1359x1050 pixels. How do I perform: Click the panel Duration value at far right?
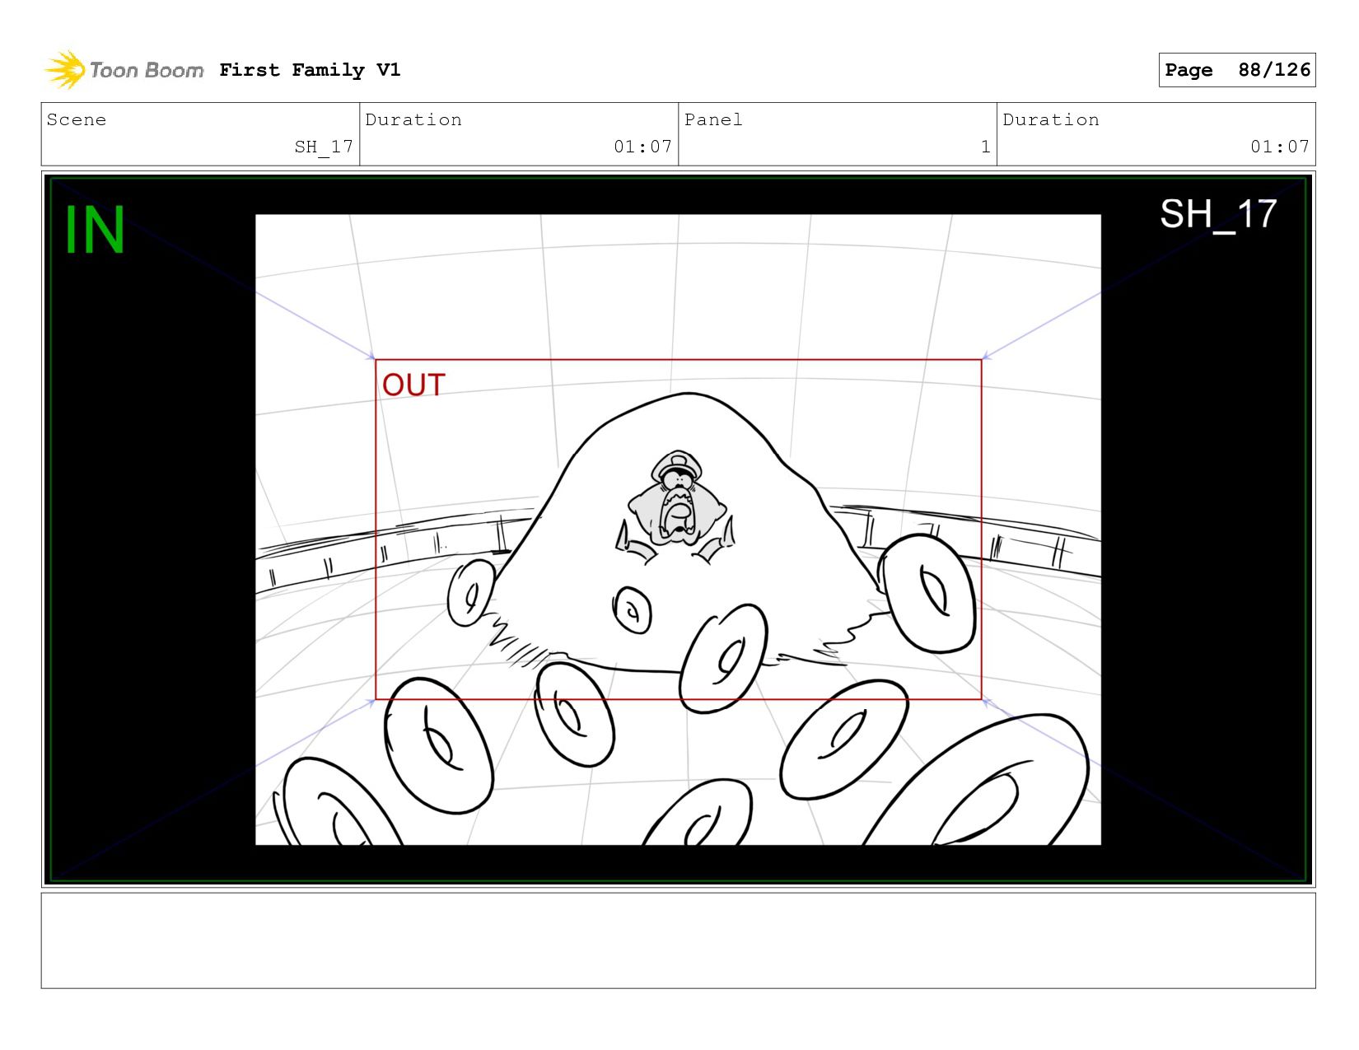pos(1279,147)
